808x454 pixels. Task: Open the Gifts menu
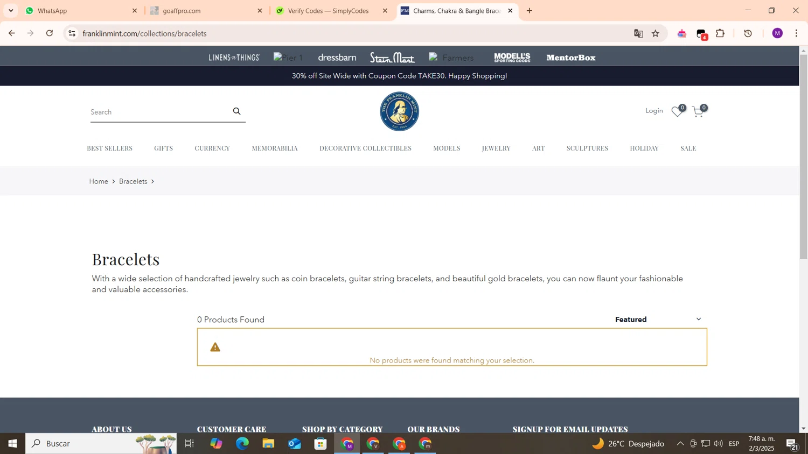click(x=163, y=148)
